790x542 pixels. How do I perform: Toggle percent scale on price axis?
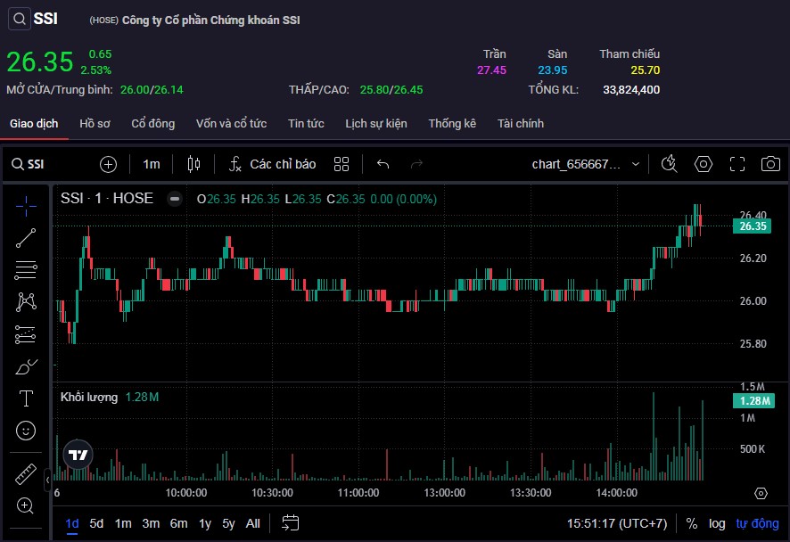pyautogui.click(x=692, y=523)
